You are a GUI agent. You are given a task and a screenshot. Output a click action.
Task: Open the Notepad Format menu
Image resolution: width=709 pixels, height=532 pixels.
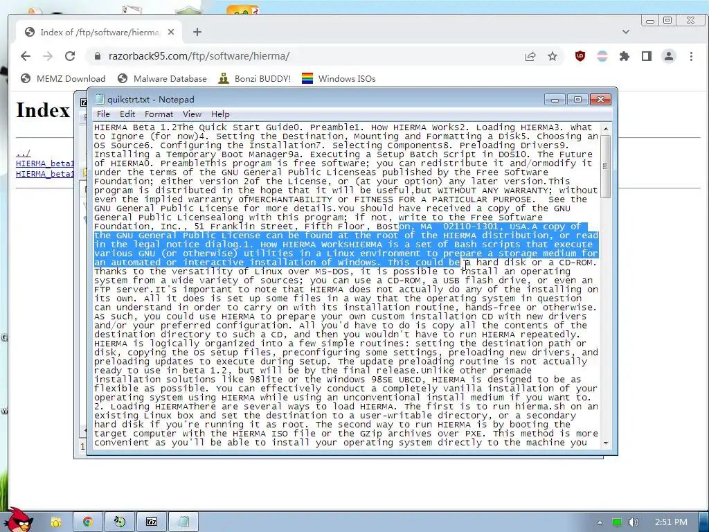pyautogui.click(x=159, y=114)
